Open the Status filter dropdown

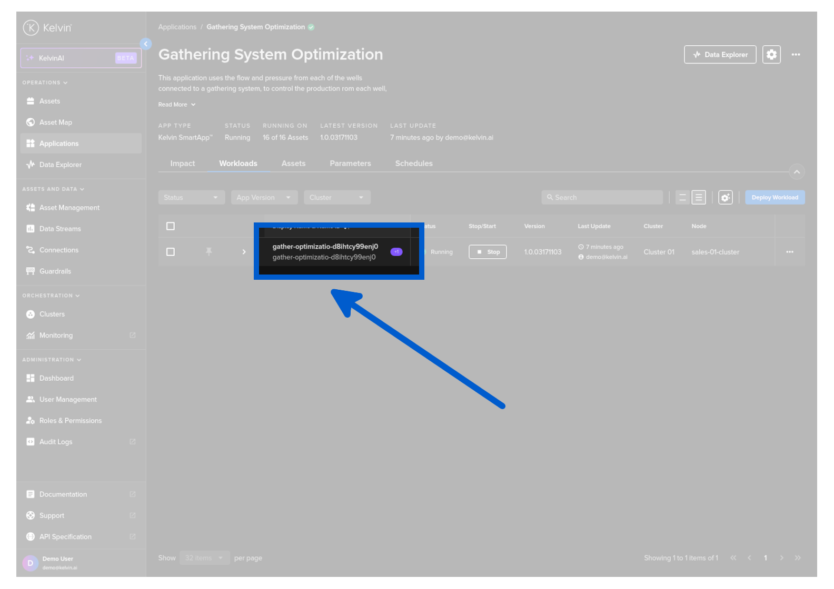[191, 198]
